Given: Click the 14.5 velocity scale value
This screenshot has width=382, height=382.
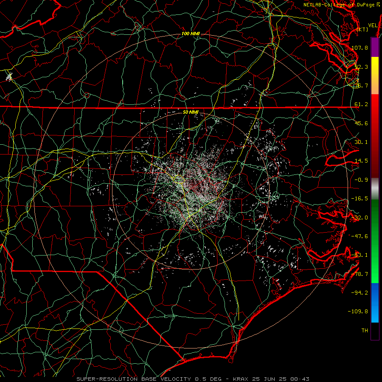Looking at the screenshot, I should click(x=361, y=161).
